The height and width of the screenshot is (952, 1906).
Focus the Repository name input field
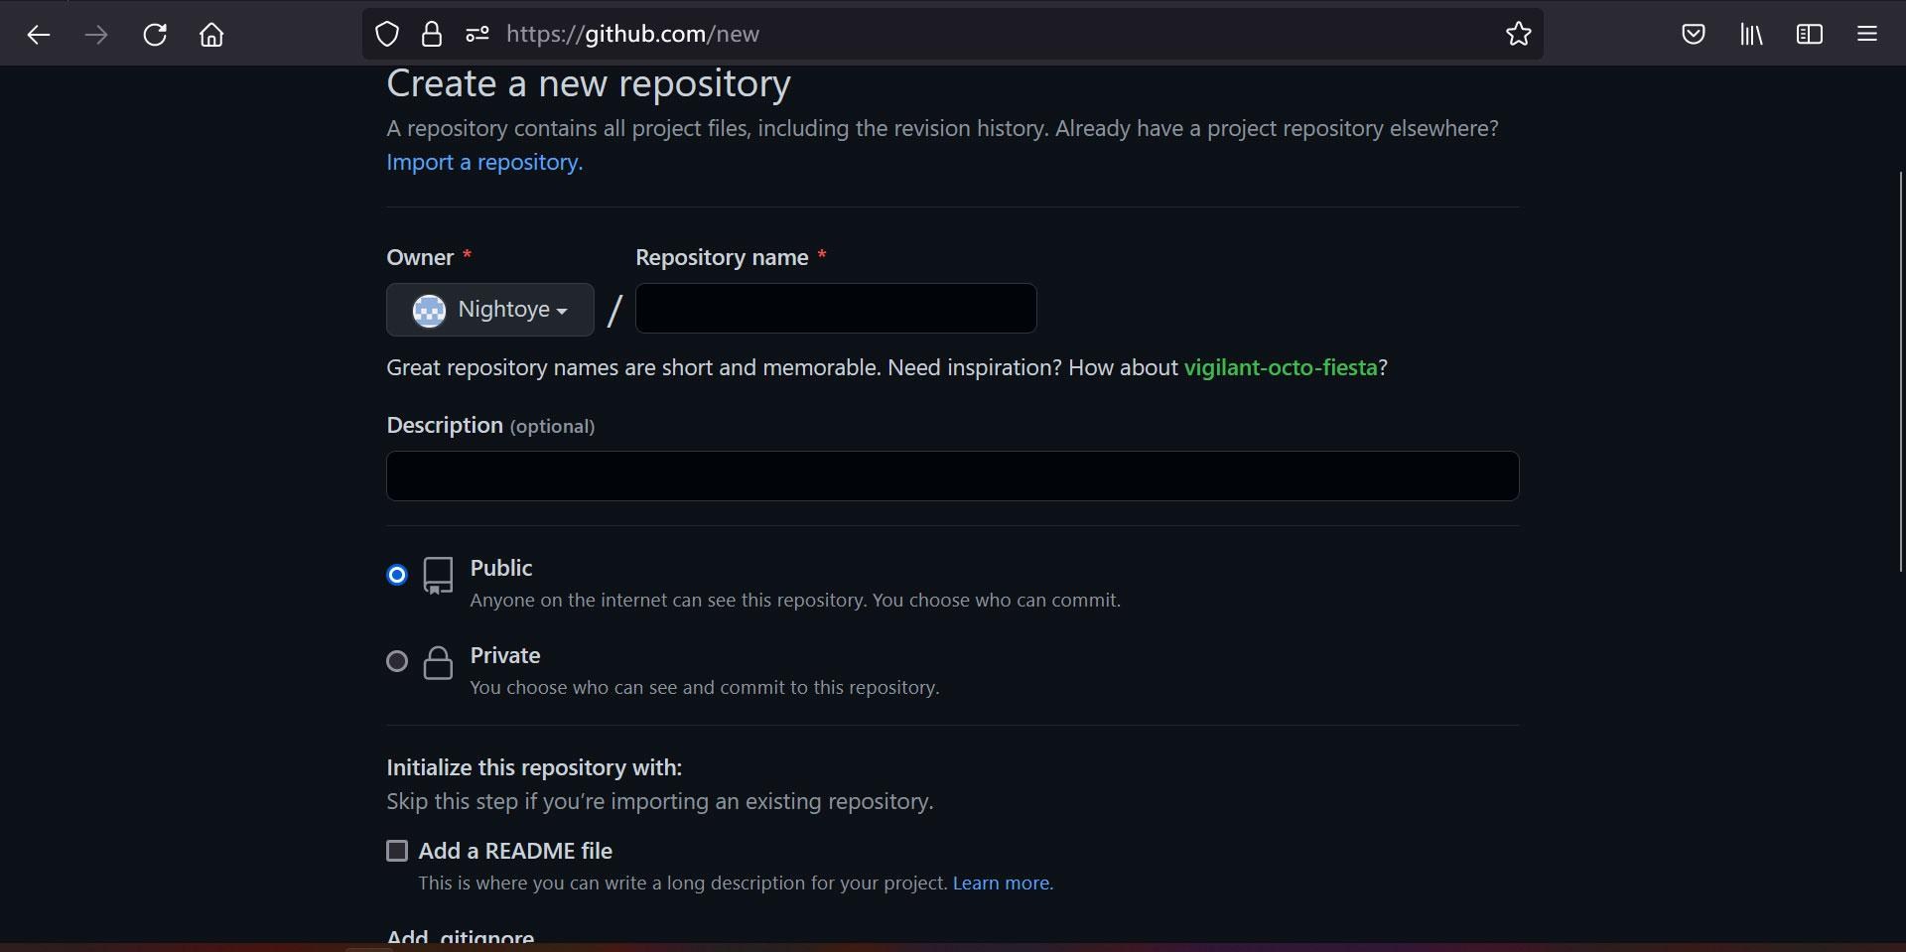(835, 309)
